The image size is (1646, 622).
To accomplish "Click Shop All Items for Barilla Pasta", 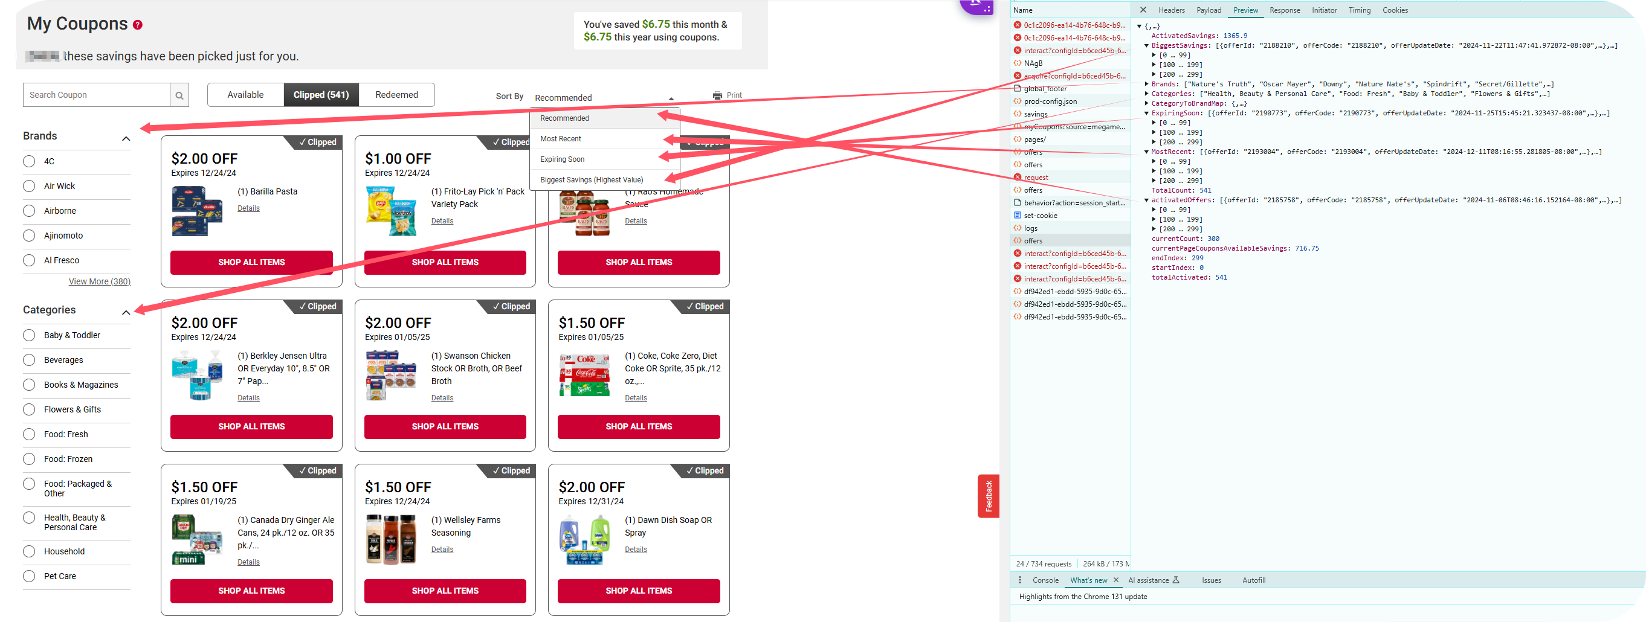I will point(251,263).
